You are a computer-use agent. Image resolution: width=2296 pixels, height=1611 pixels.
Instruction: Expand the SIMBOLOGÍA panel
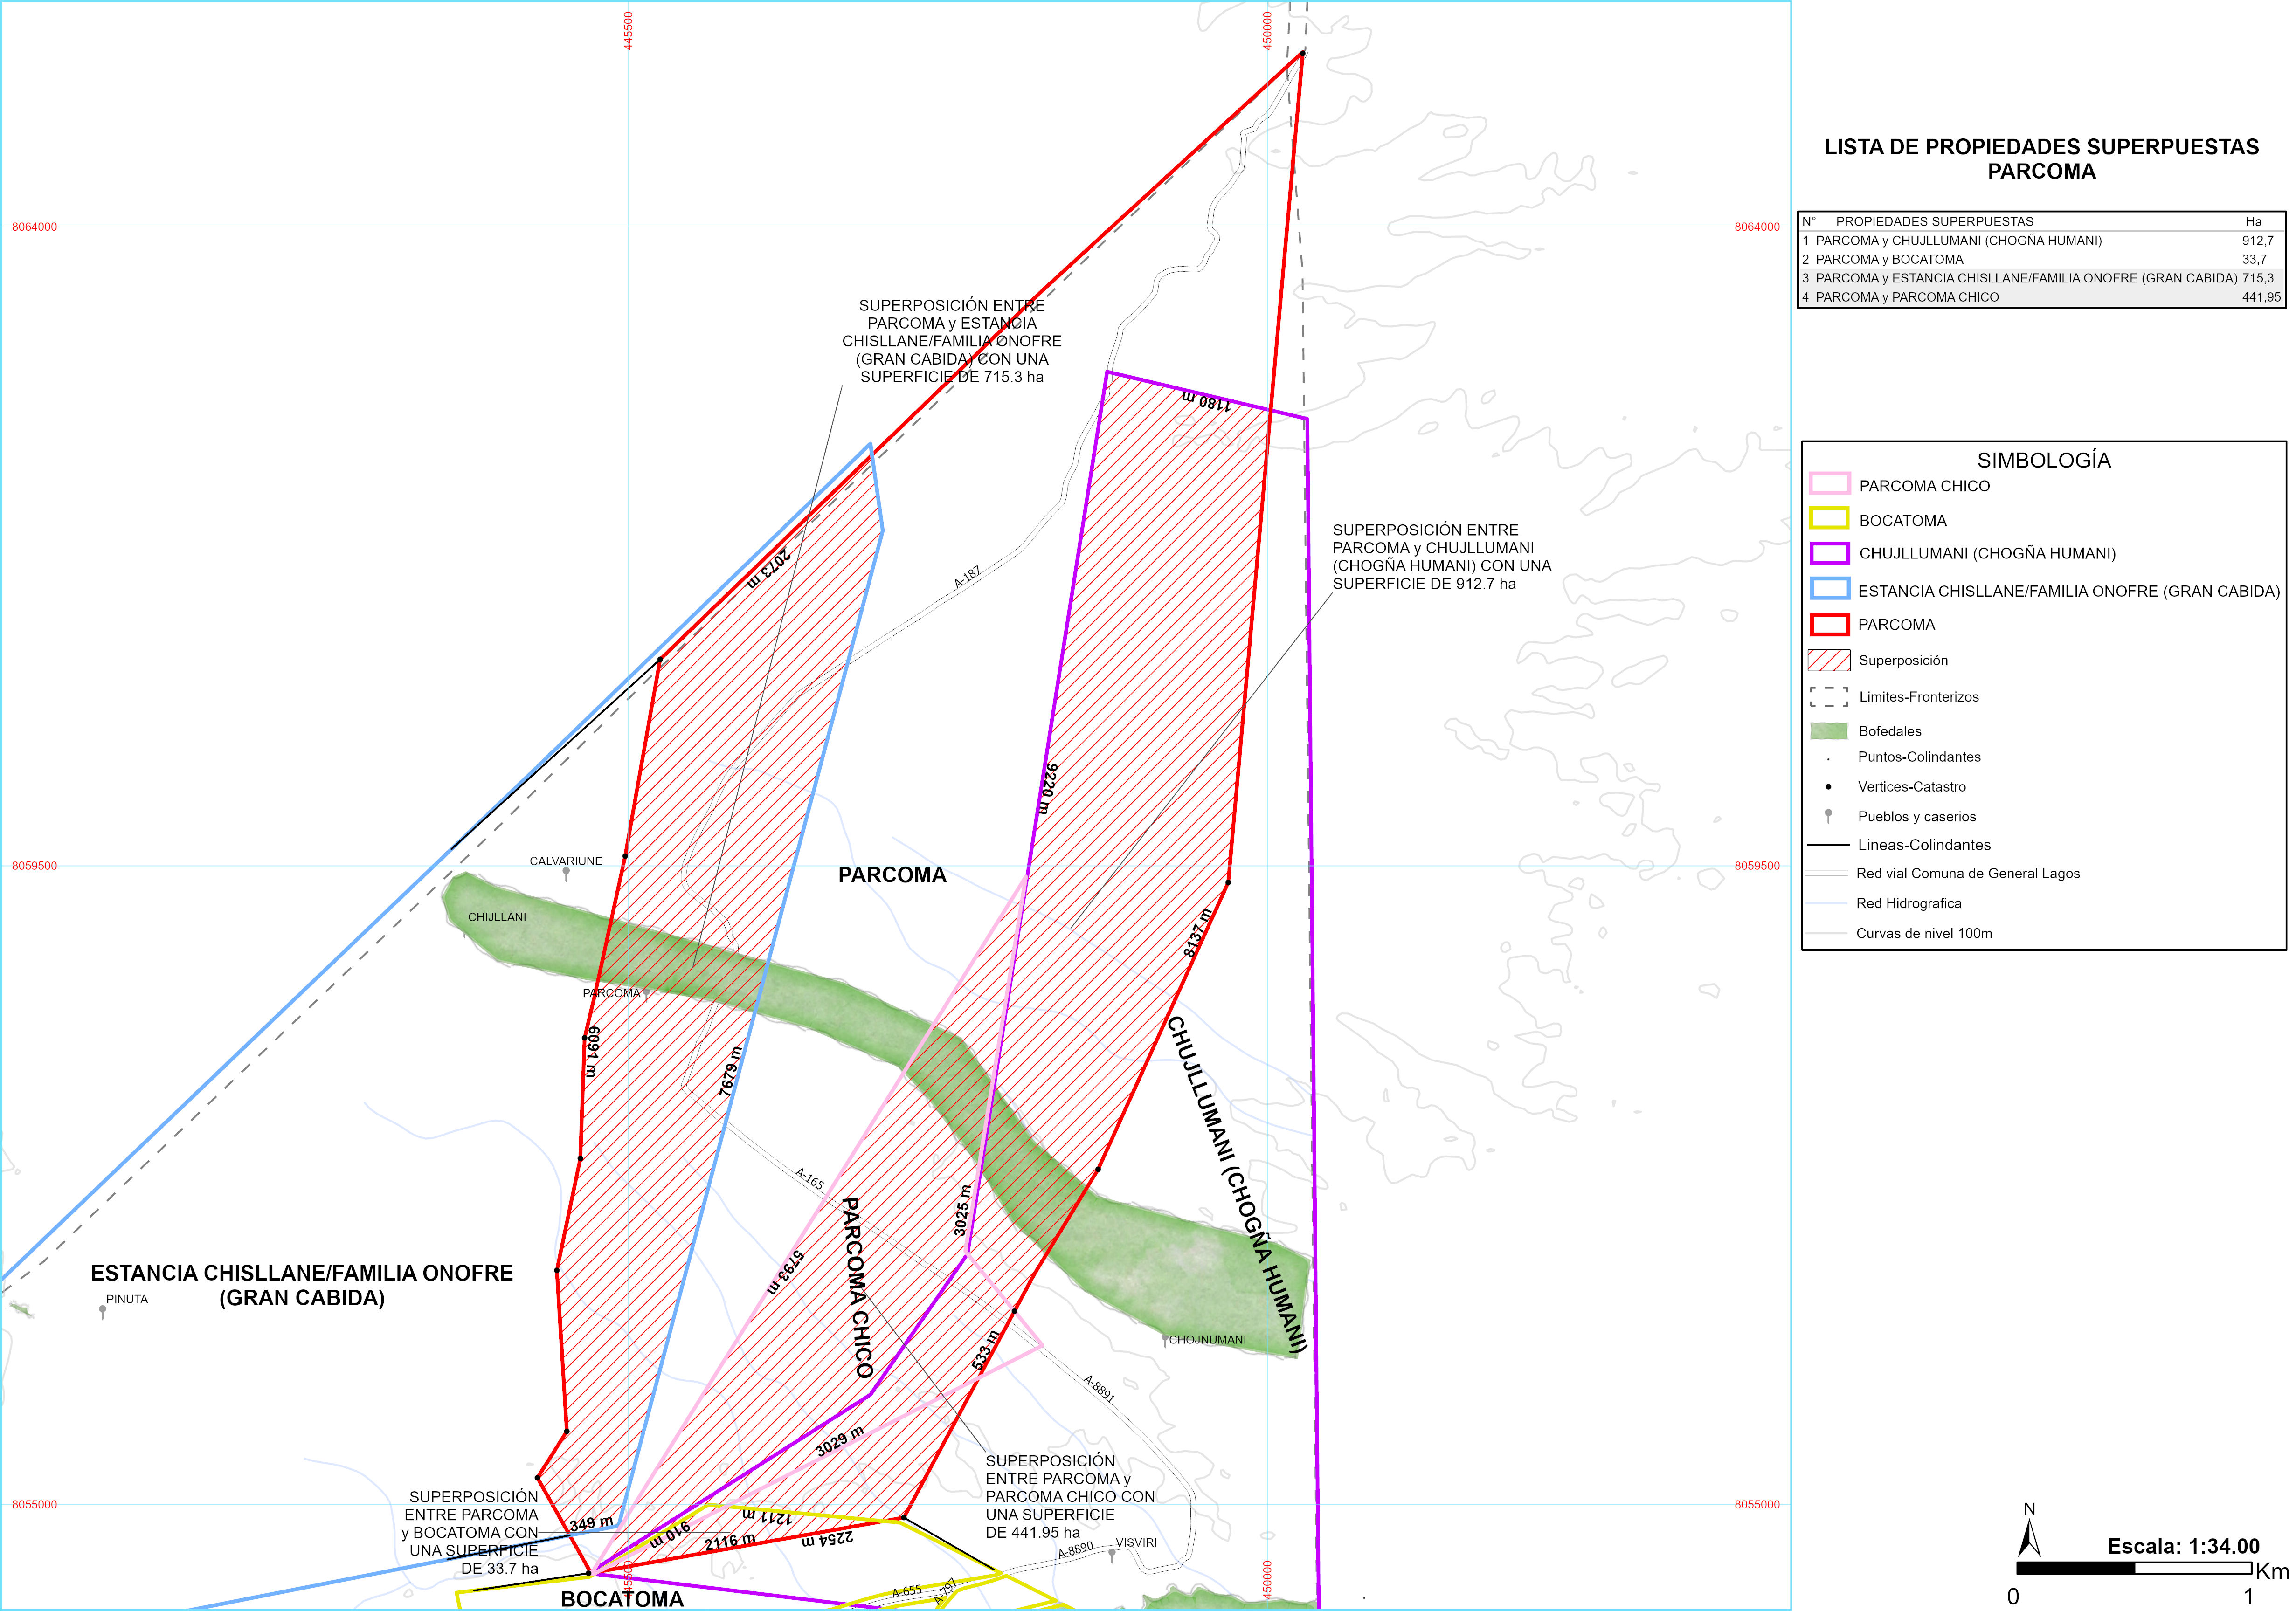tap(2050, 460)
